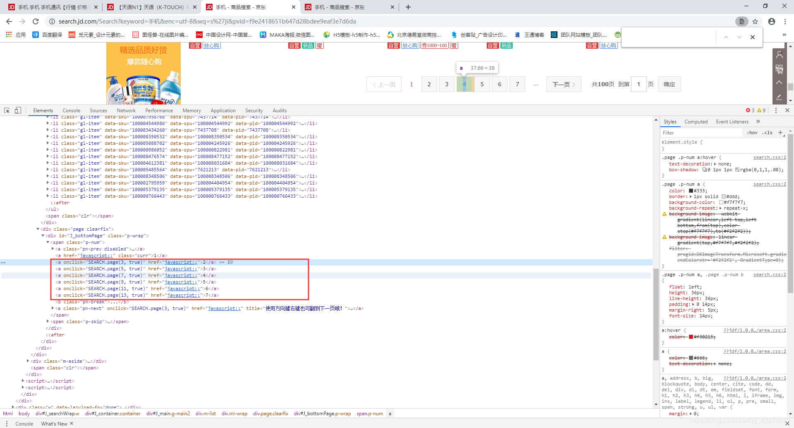Open the drawer three-dot menu at bottom left

point(6,423)
